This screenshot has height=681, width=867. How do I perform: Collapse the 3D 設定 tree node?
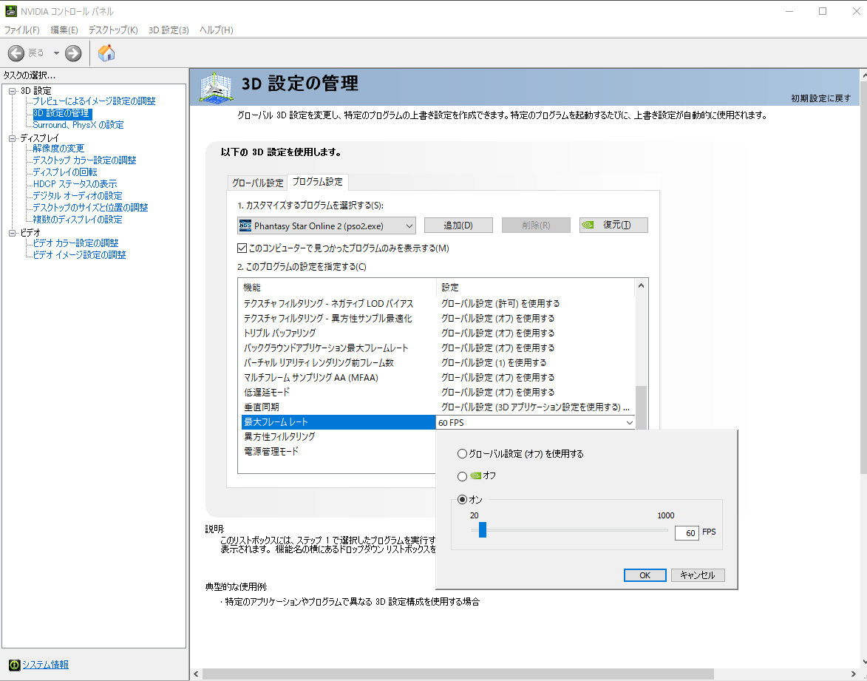[x=12, y=91]
